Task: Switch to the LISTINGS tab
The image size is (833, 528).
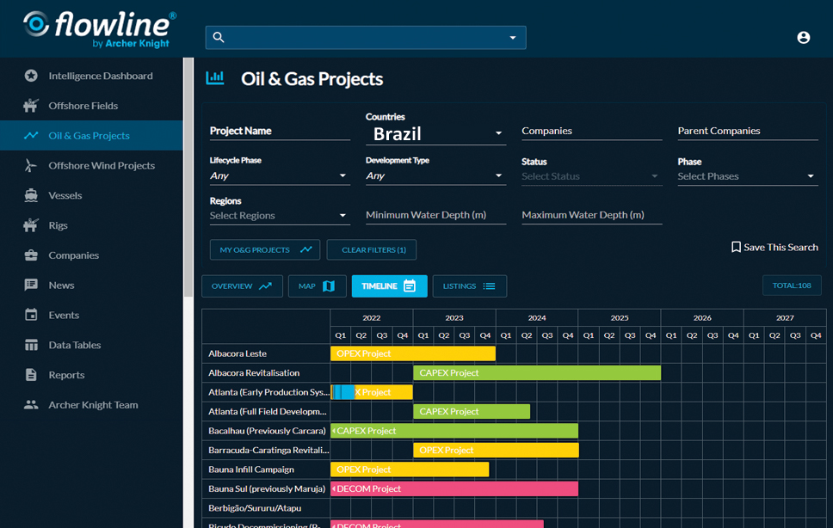Action: 470,286
